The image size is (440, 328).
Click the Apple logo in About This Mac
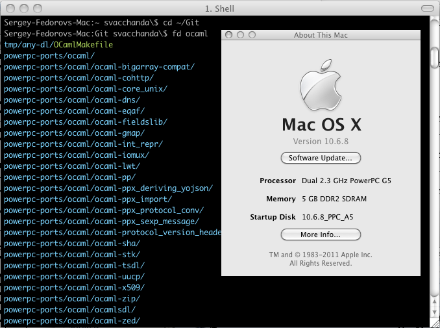click(x=321, y=85)
